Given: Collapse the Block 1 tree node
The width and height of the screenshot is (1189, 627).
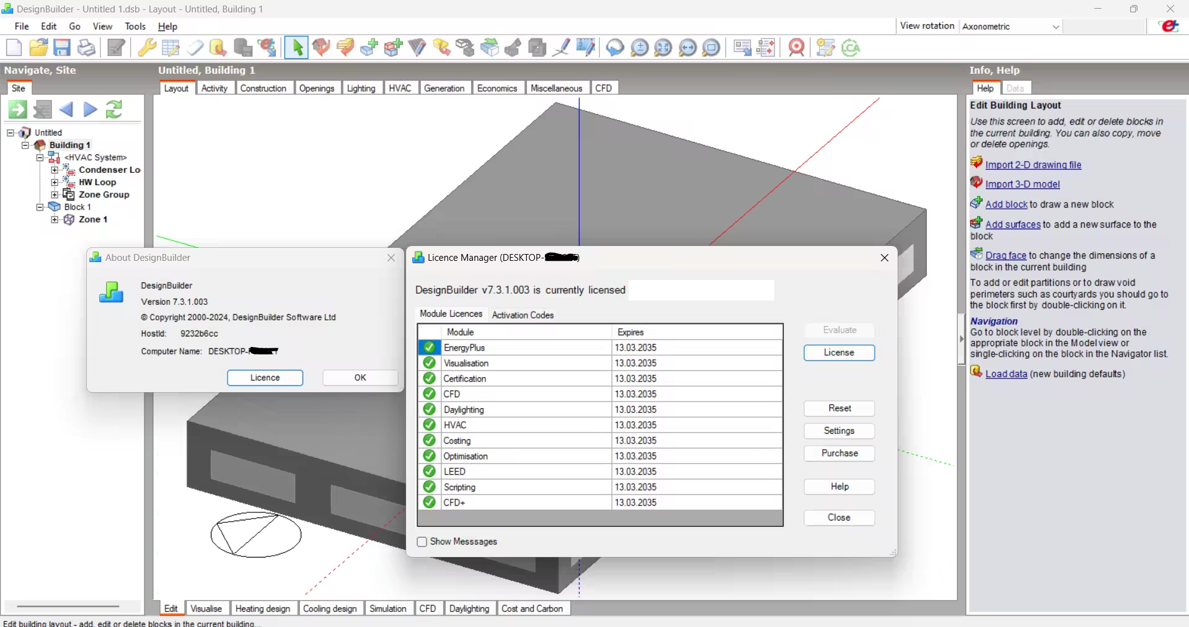Looking at the screenshot, I should tap(40, 207).
